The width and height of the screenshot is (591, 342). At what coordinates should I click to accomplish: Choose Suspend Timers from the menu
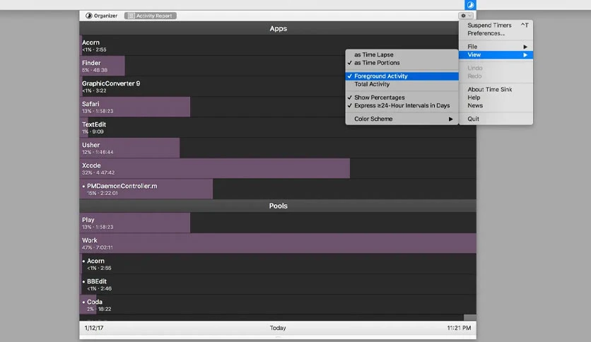[496, 25]
